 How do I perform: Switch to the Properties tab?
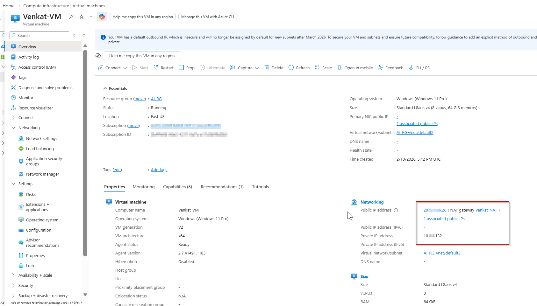[115, 187]
